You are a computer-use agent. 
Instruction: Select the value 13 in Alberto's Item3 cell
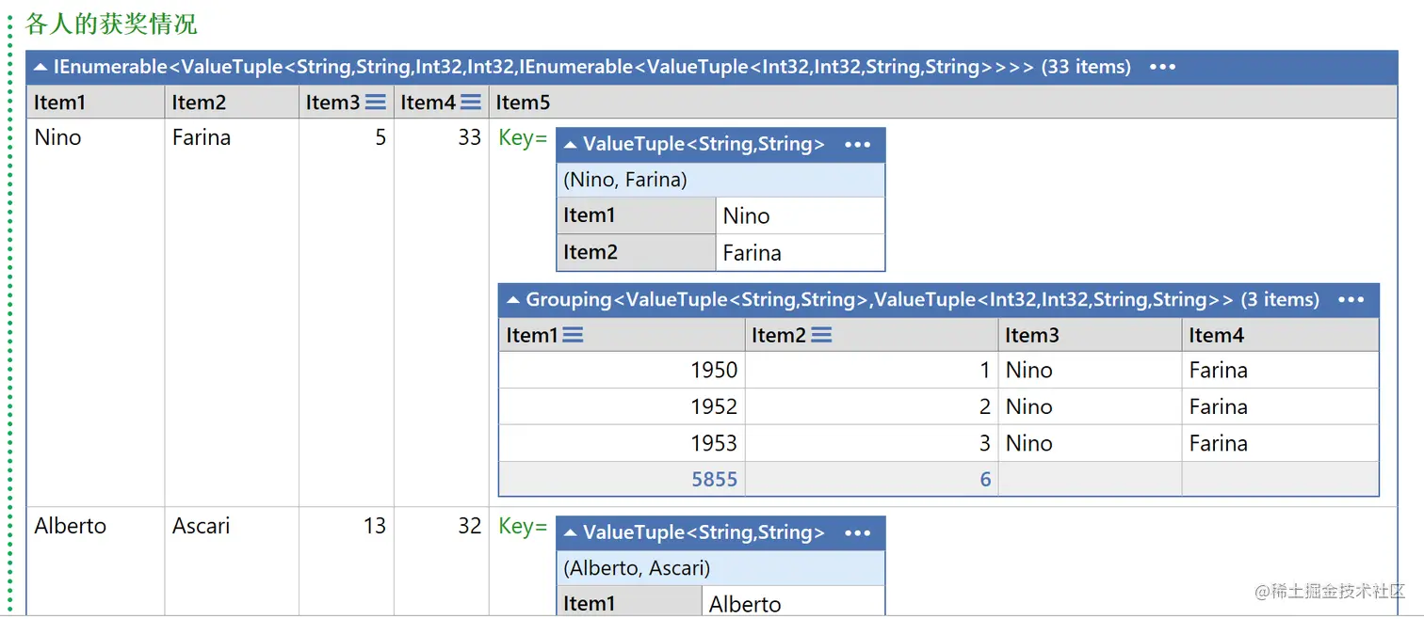coord(375,526)
